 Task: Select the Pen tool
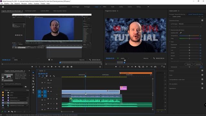[x=33, y=87]
